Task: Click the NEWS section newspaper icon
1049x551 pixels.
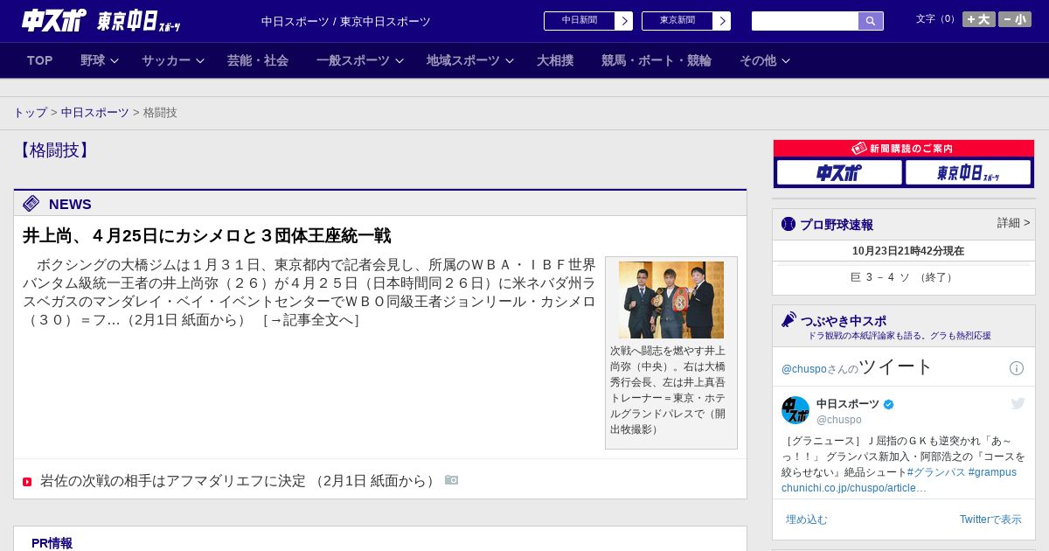Action: pos(31,204)
